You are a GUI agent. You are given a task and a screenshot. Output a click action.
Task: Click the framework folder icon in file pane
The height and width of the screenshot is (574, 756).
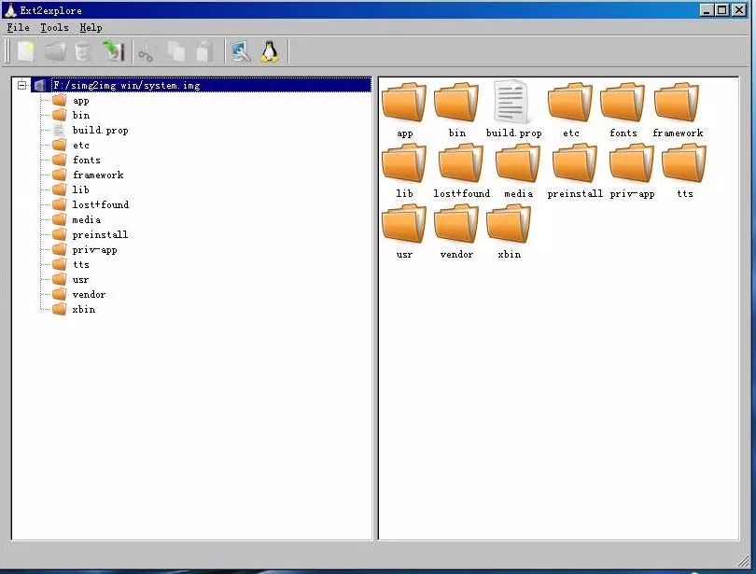(677, 102)
